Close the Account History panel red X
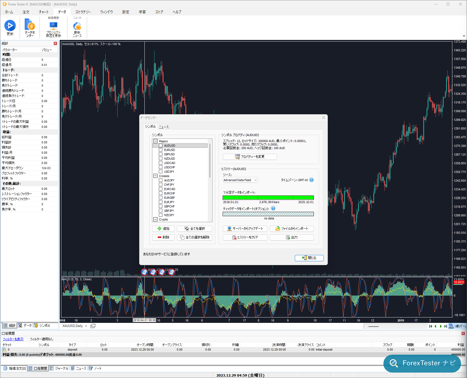This screenshot has height=378, width=467. click(463, 333)
